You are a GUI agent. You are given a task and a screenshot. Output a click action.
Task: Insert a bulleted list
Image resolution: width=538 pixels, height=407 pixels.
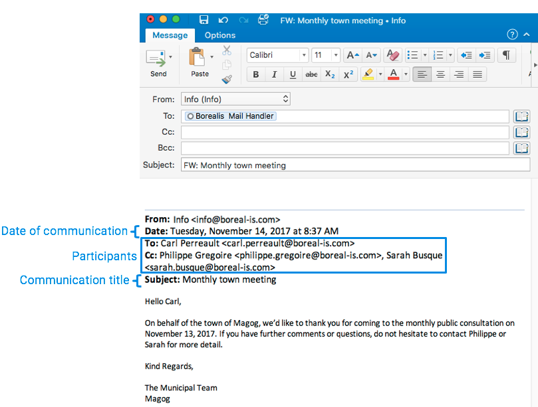pos(412,55)
